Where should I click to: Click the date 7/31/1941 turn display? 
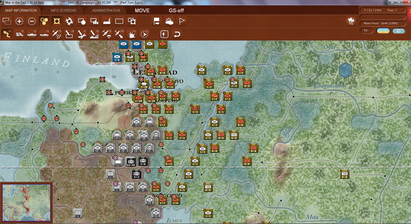(x=383, y=10)
